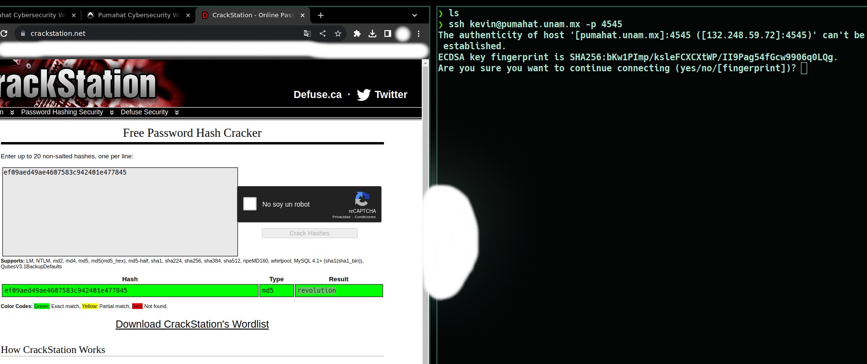Bookmark this page with the star
The height and width of the screenshot is (364, 867).
338,33
